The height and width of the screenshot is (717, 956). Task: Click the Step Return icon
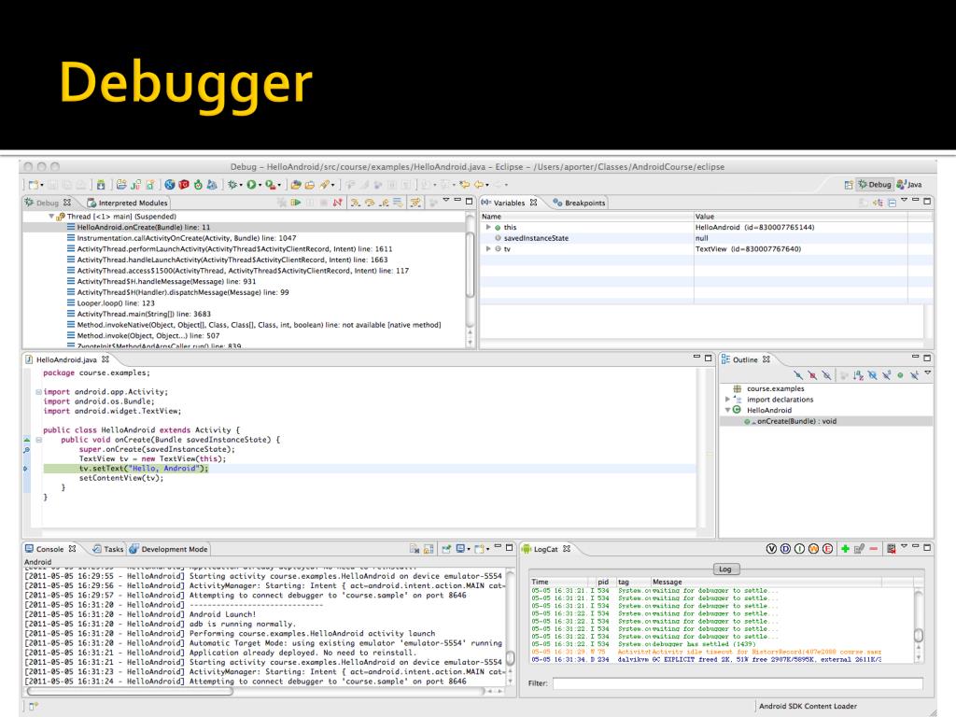tap(384, 203)
